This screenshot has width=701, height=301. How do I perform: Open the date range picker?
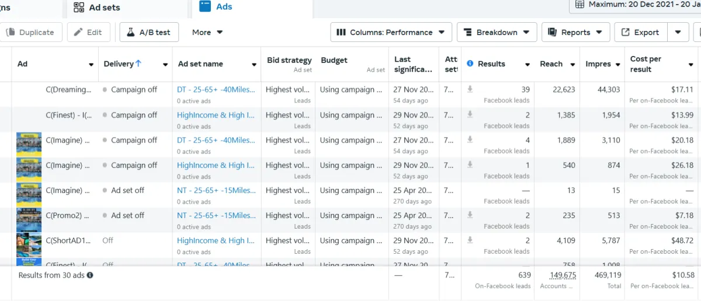tap(637, 5)
